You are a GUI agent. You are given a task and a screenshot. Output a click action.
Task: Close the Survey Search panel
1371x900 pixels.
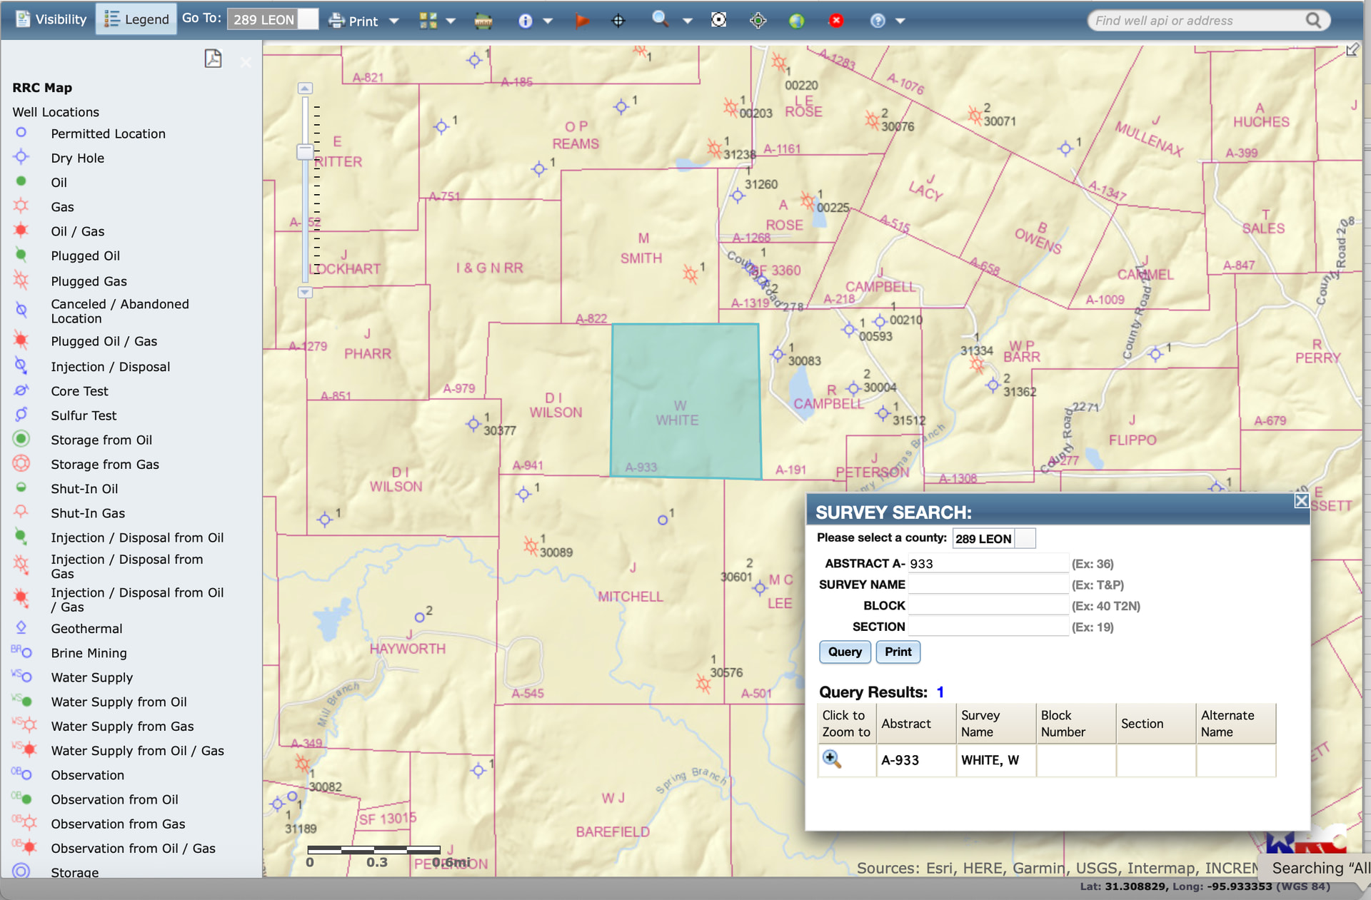[x=1301, y=500]
